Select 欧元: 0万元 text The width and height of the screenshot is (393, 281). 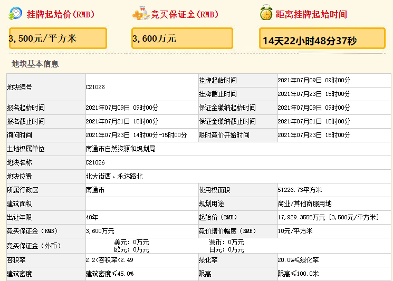coord(131,250)
